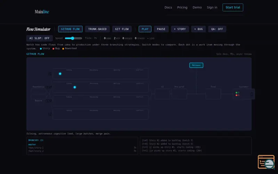Switch to TRUNK-BASED mode

(97, 29)
